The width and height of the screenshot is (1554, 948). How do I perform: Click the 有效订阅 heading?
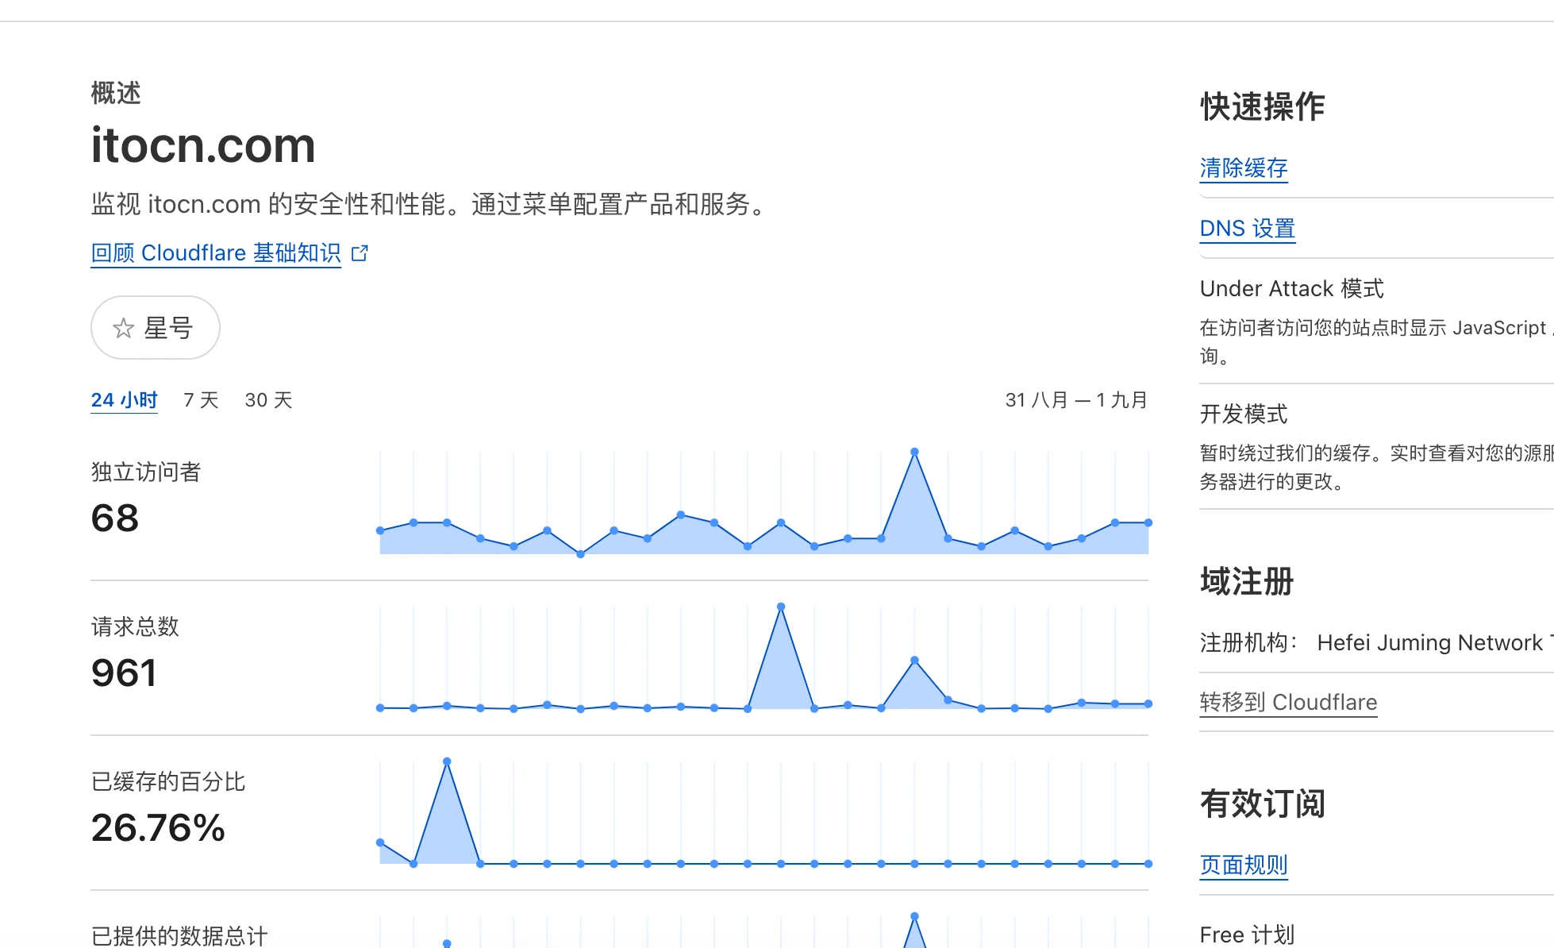[1263, 804]
